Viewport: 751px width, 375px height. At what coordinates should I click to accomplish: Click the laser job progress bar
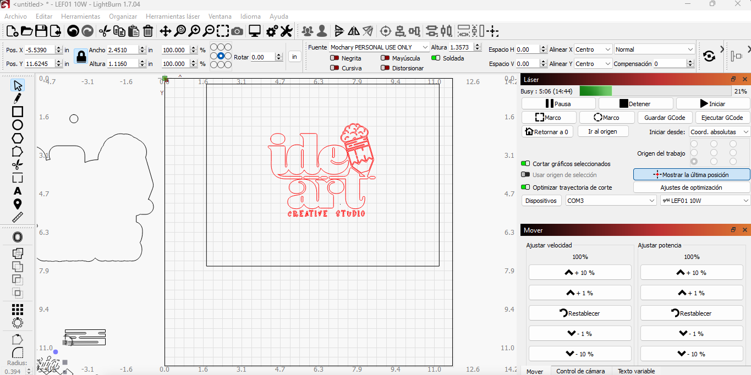(x=655, y=91)
